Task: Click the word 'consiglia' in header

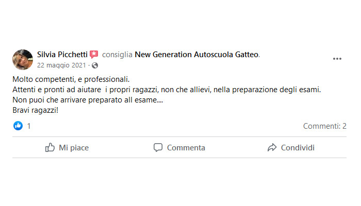Action: (117, 54)
